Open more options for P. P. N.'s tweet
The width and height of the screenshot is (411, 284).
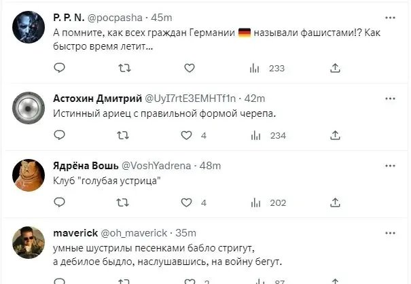point(390,16)
